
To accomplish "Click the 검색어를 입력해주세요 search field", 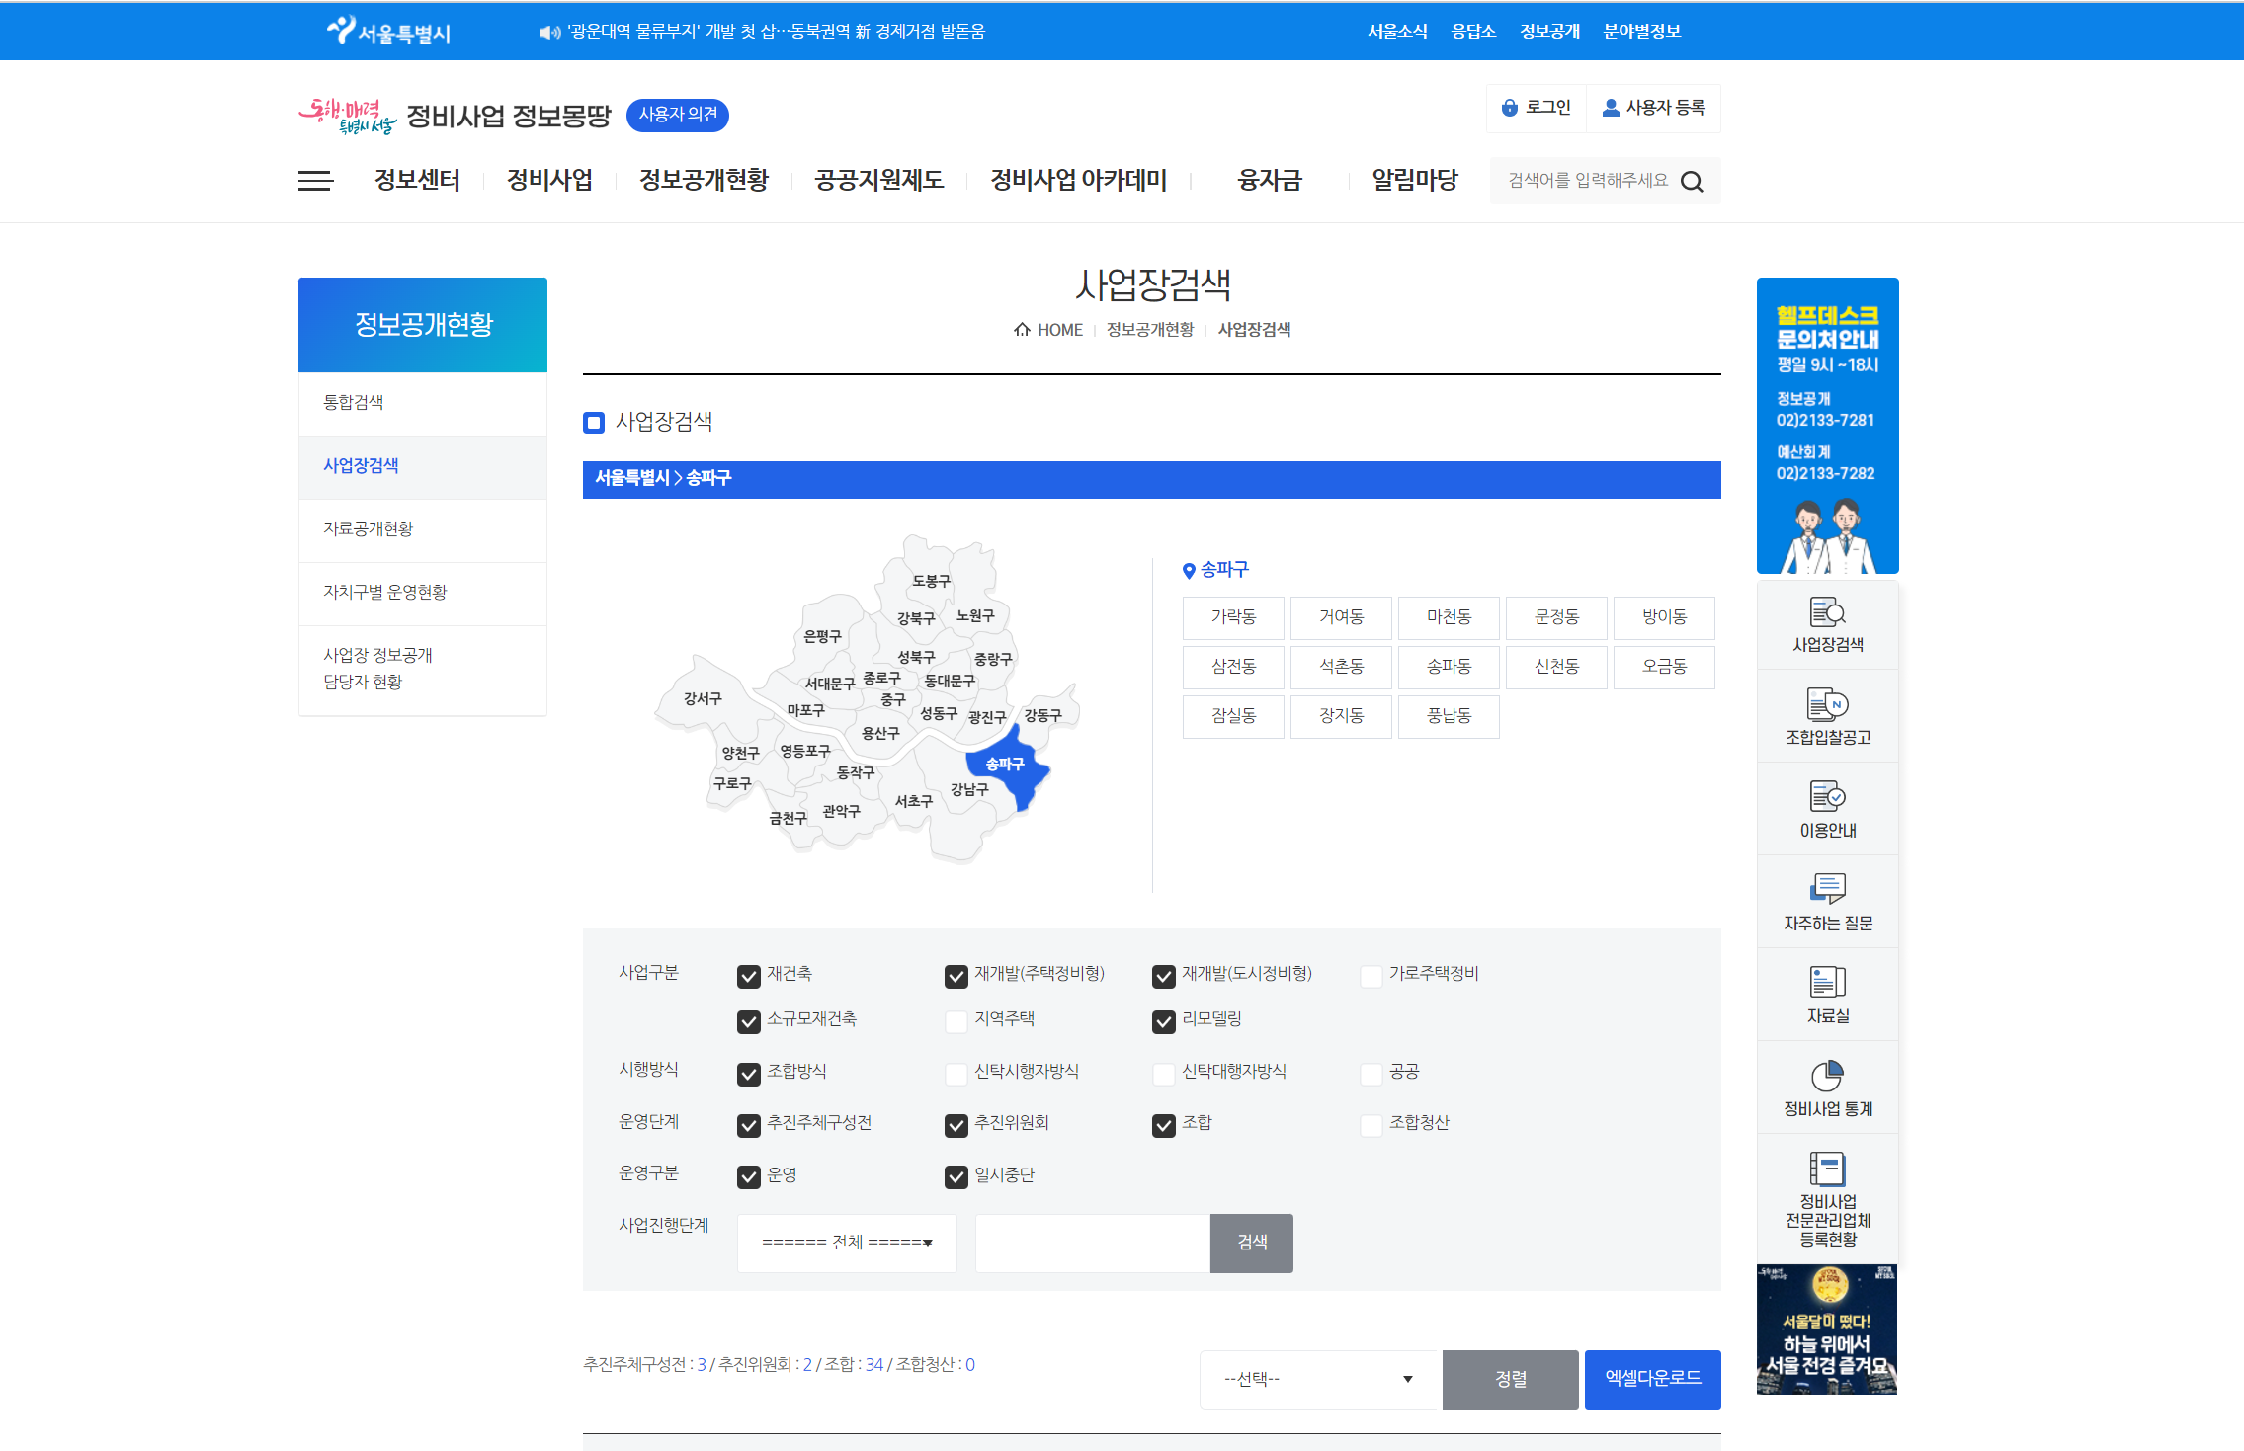I will pos(1587,181).
